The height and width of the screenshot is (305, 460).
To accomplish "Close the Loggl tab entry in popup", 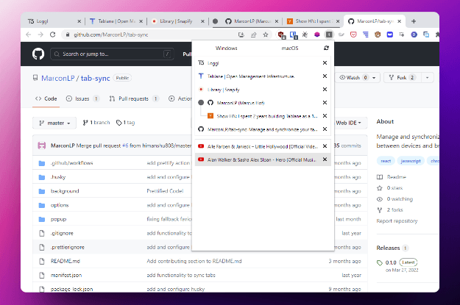I will coord(325,62).
